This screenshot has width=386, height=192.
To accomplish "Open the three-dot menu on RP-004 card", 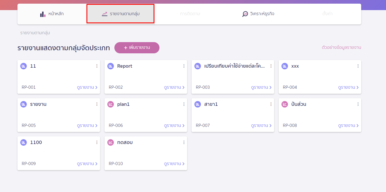I will pos(358,66).
